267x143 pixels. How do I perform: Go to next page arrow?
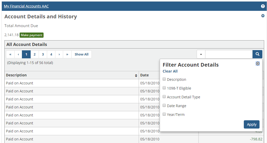coord(59,54)
